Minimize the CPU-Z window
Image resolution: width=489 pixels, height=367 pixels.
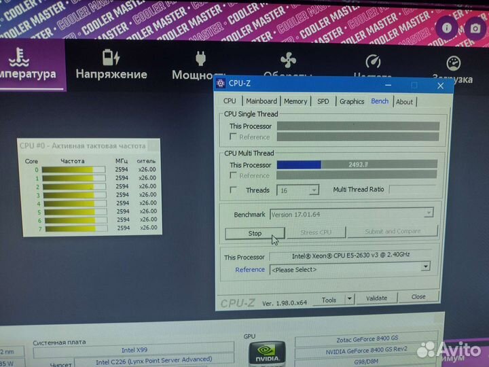pyautogui.click(x=388, y=84)
